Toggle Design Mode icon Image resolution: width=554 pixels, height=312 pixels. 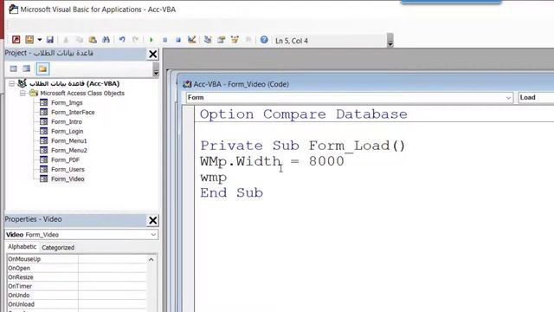[192, 40]
